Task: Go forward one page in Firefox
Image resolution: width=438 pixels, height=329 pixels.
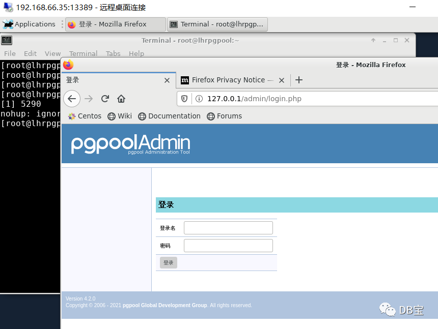Action: tap(89, 99)
